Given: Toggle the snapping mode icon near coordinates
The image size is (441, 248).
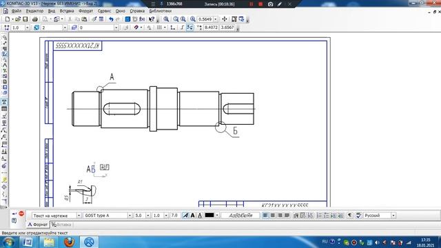Looking at the screenshot, I should click(190, 28).
